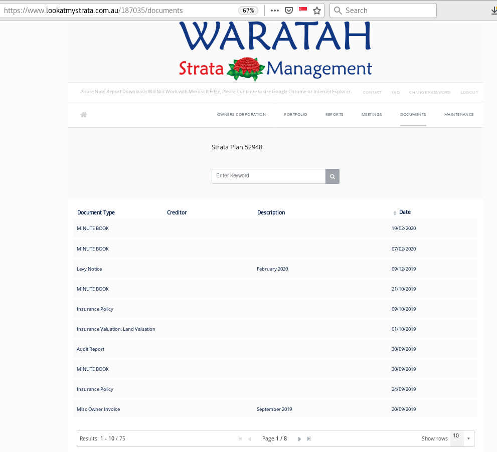Click the home icon in navigation bar
The image size is (497, 452).
click(x=84, y=115)
